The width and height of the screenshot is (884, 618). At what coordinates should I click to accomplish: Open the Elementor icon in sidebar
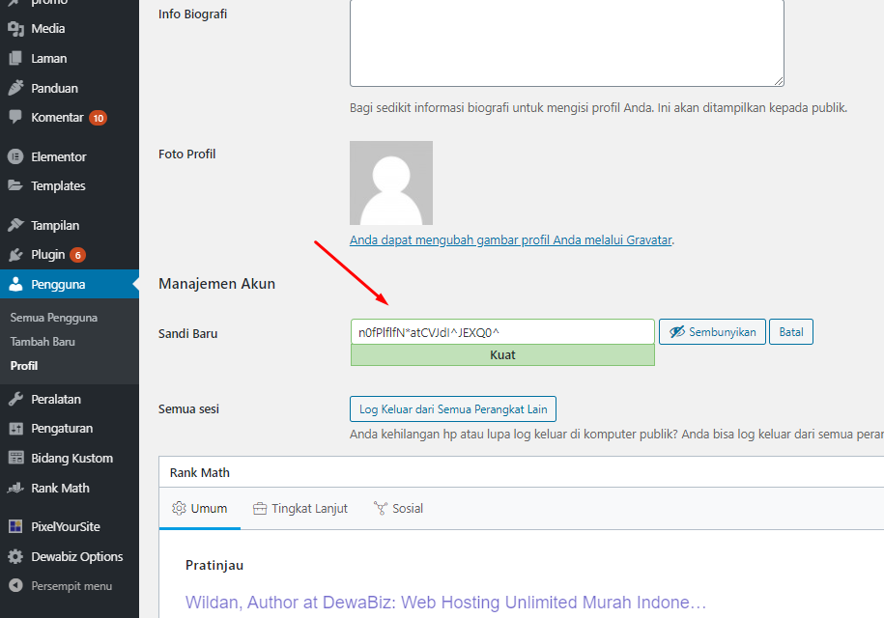coord(15,156)
